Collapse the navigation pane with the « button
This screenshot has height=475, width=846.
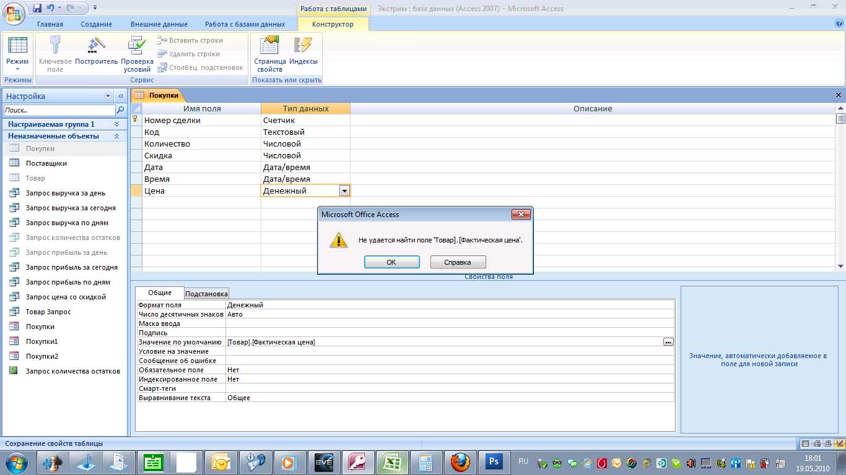click(x=121, y=96)
